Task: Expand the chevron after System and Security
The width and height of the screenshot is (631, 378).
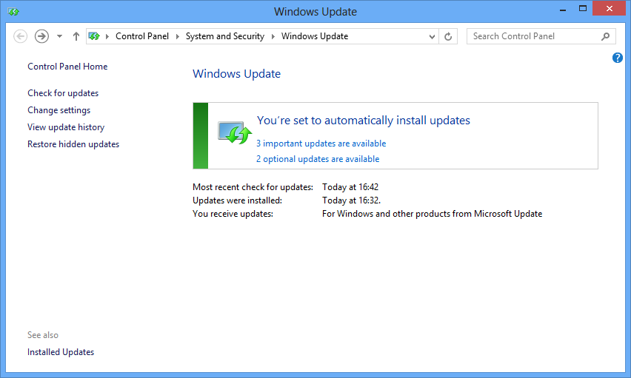Action: tap(273, 36)
